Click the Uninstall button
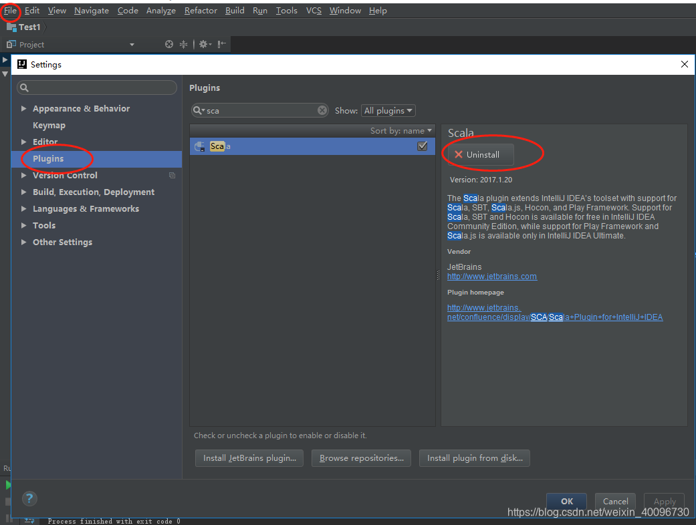The image size is (696, 525). [x=481, y=155]
